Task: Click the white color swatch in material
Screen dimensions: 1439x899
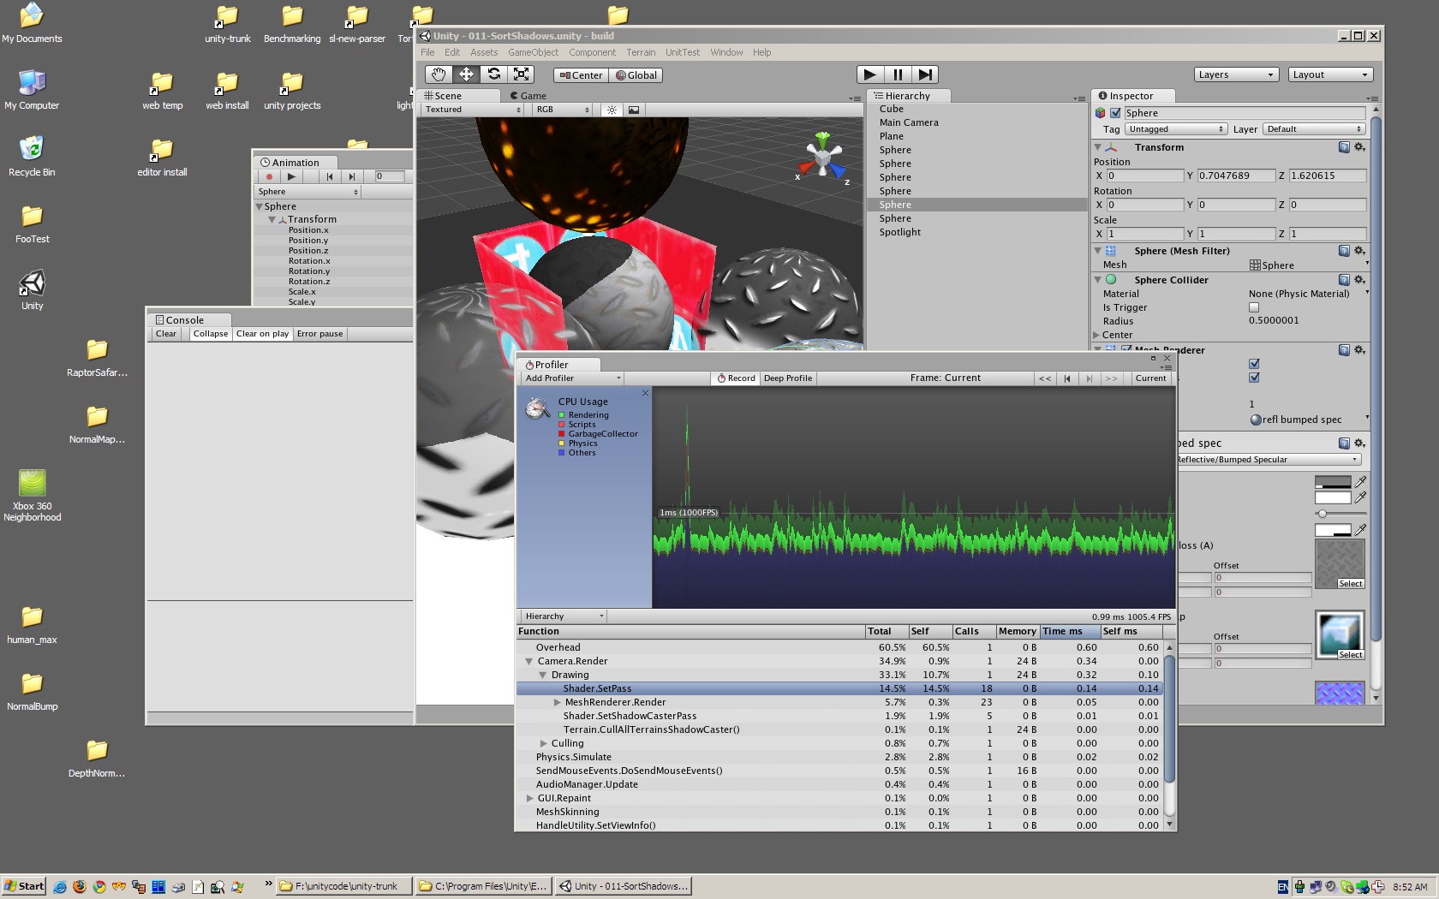Action: point(1333,497)
